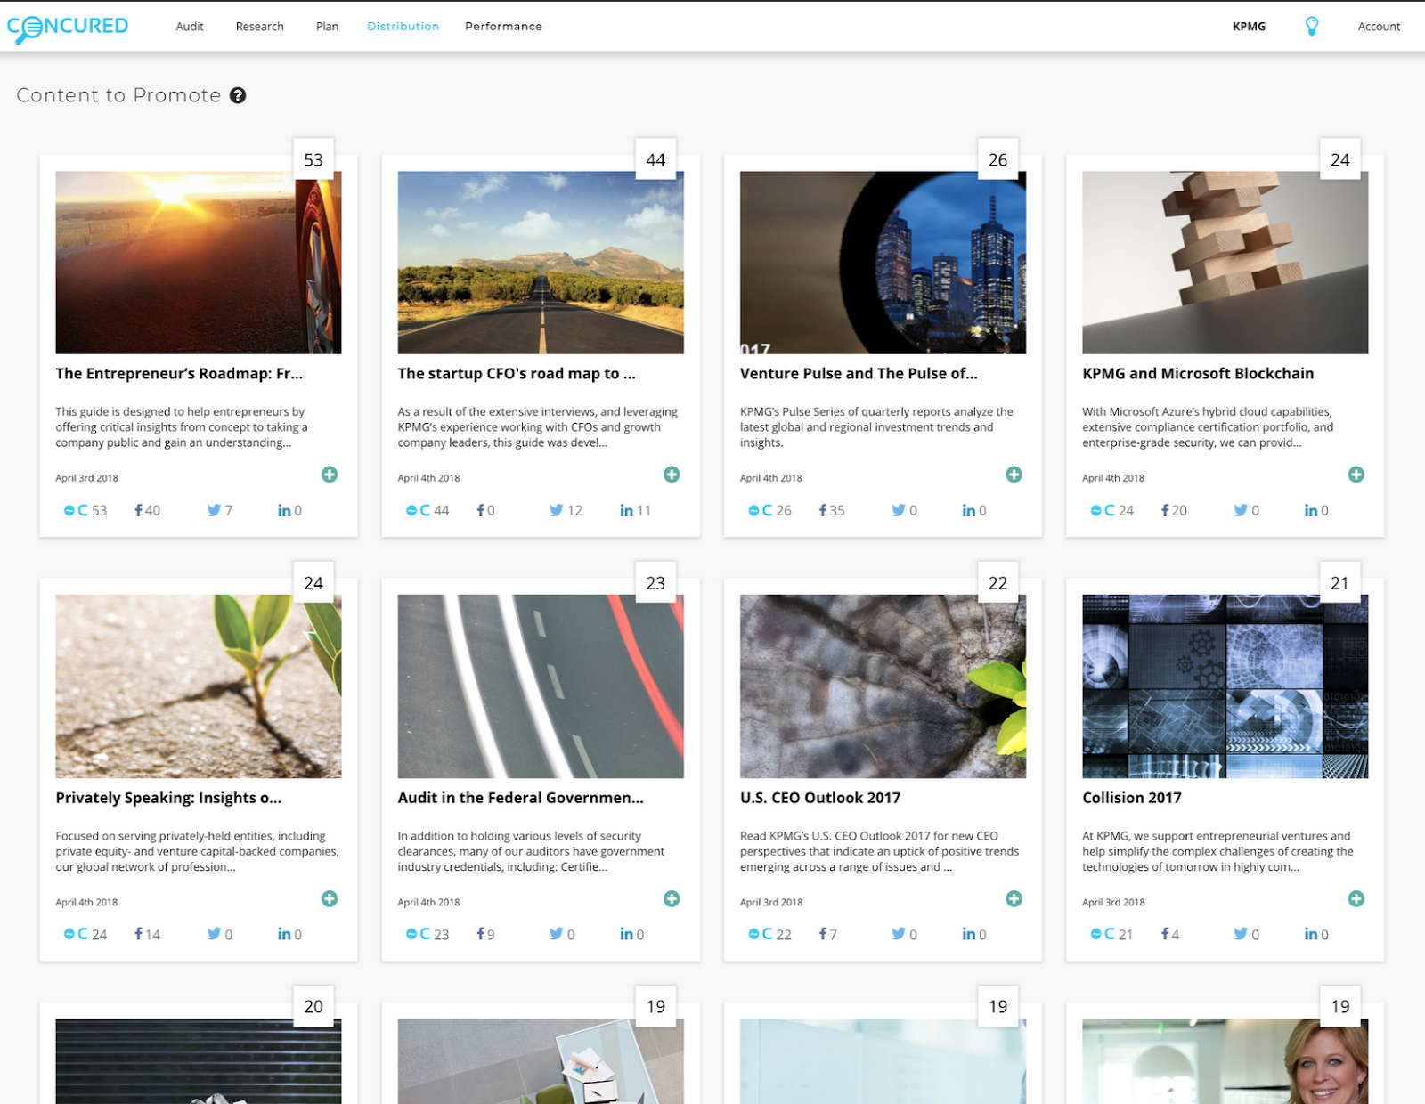Open title Venture Pulse and The Pulse of...
Screen dimensions: 1425x1104
(859, 374)
